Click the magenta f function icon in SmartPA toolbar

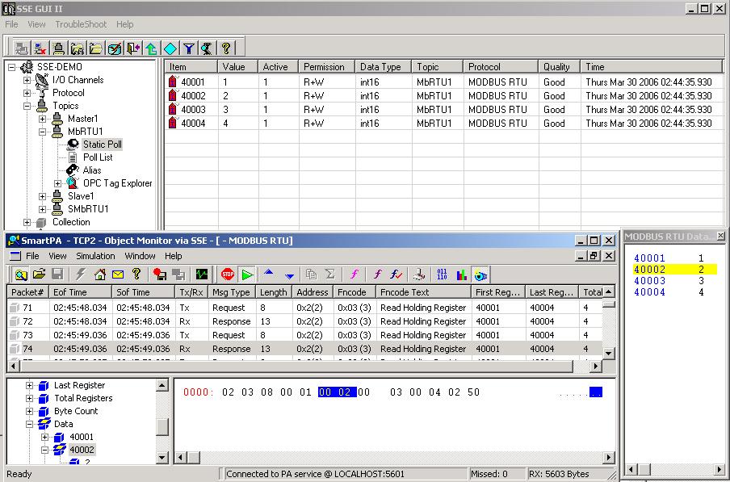coord(355,275)
